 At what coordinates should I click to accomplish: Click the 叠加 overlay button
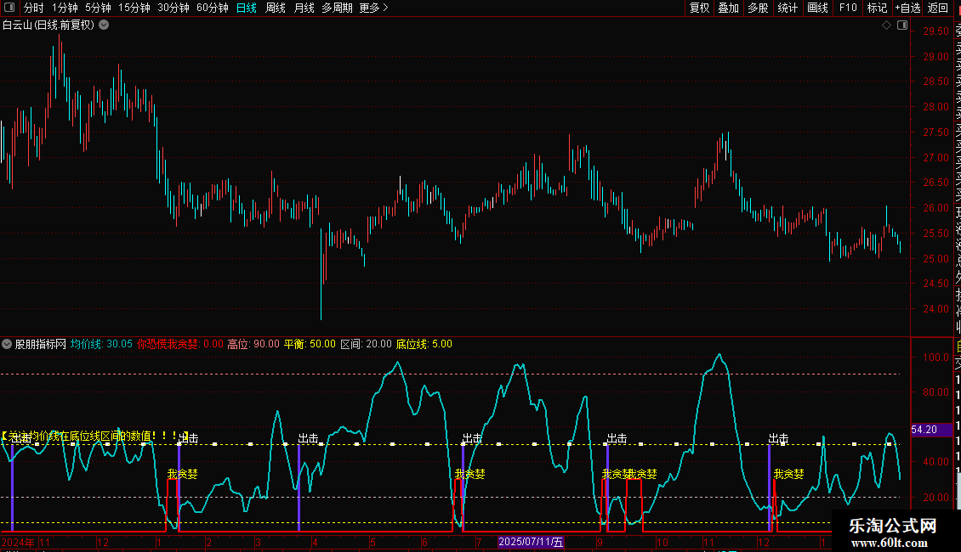point(729,8)
